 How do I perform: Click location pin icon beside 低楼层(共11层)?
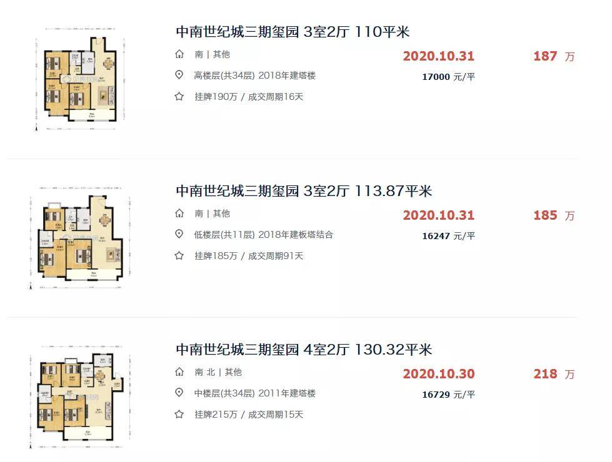click(179, 234)
